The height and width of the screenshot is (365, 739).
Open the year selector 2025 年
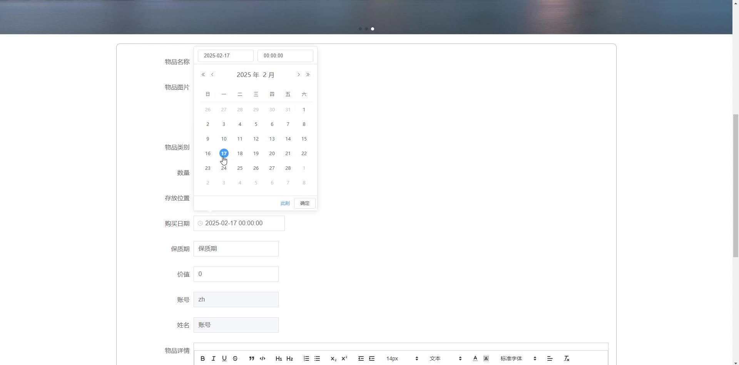248,75
